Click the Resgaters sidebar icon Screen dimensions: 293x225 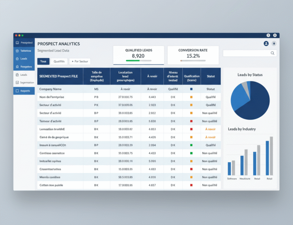pyautogui.click(x=17, y=67)
